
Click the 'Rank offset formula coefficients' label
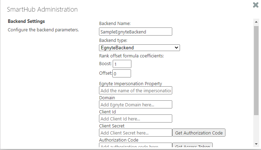[131, 56]
